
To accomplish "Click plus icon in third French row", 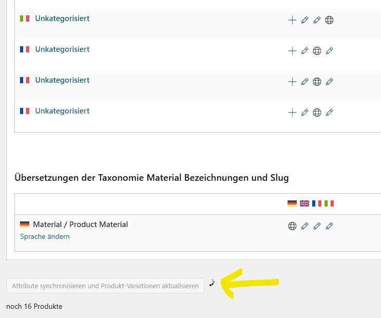I will point(292,113).
